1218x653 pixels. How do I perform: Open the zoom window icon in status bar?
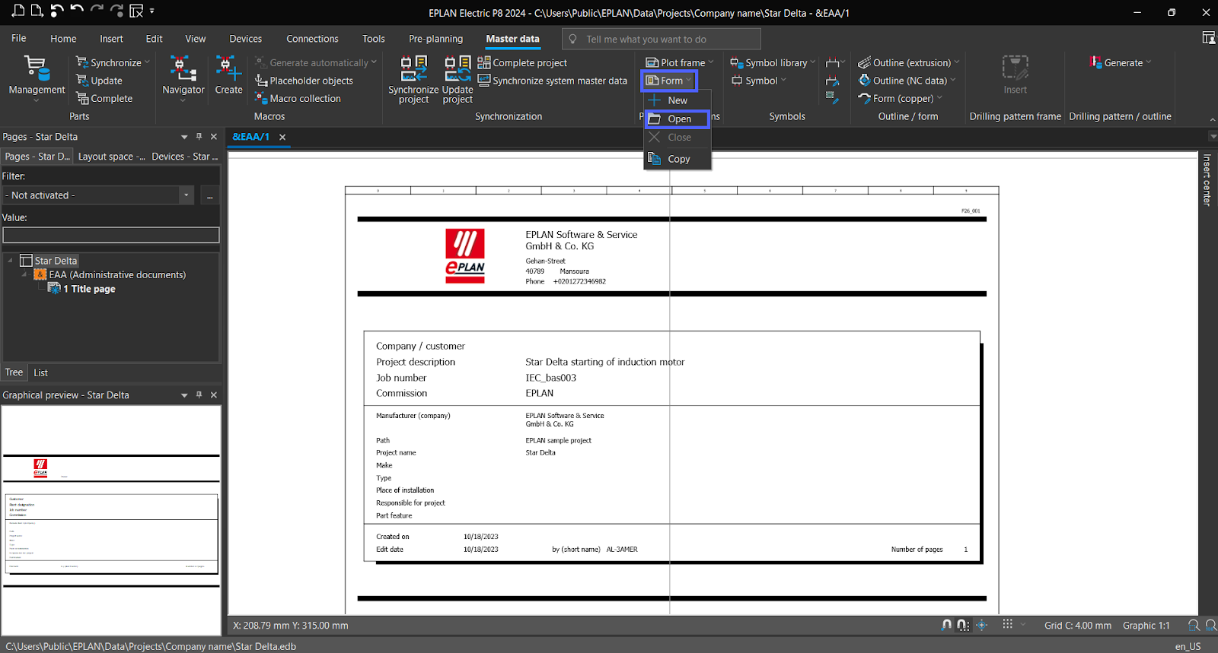(x=1194, y=625)
